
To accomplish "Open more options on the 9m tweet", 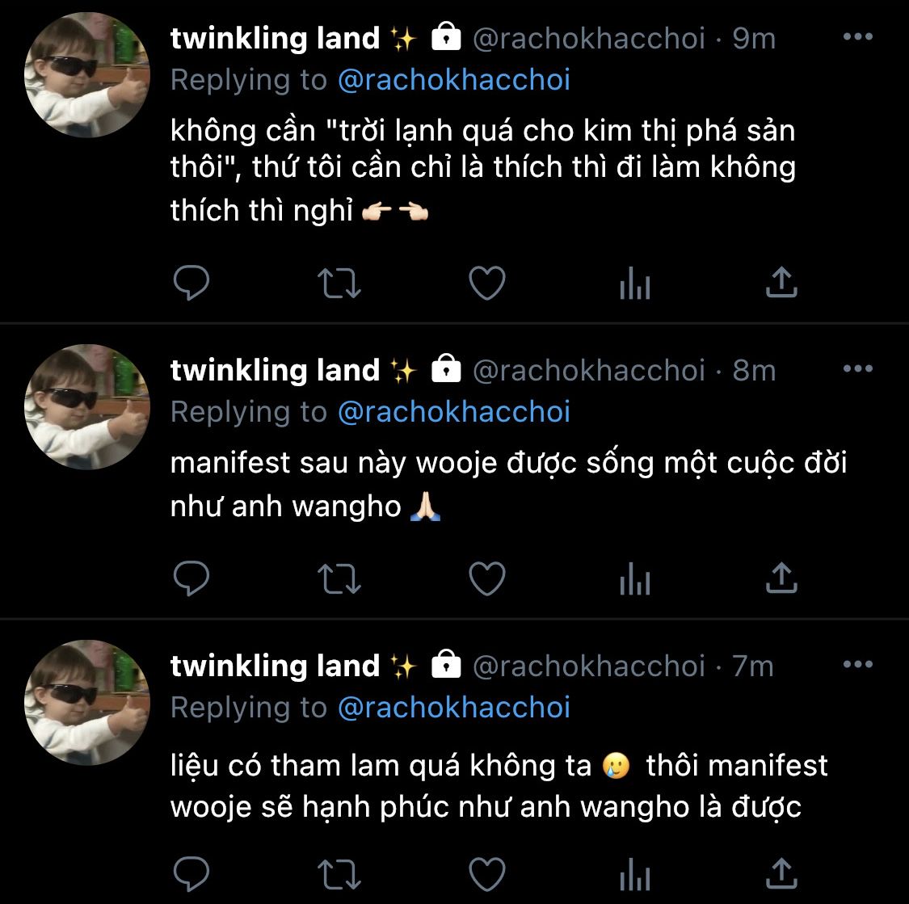I will tap(858, 36).
